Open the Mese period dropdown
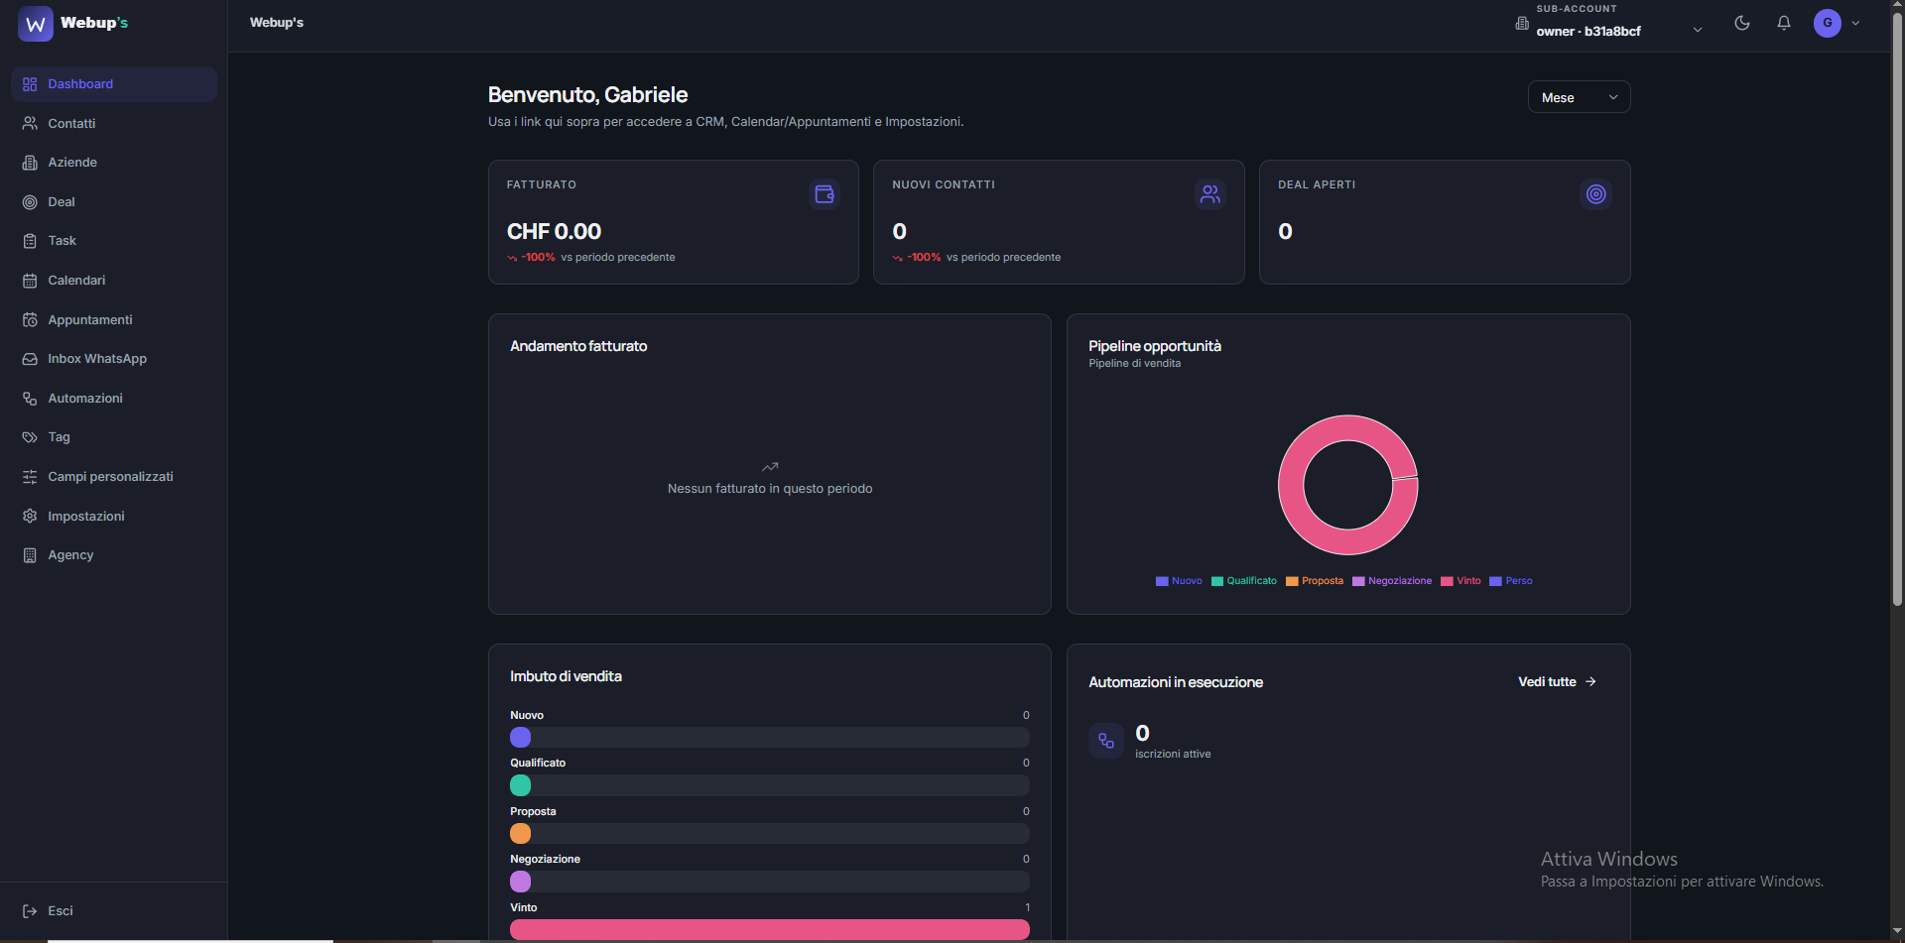 [1579, 97]
